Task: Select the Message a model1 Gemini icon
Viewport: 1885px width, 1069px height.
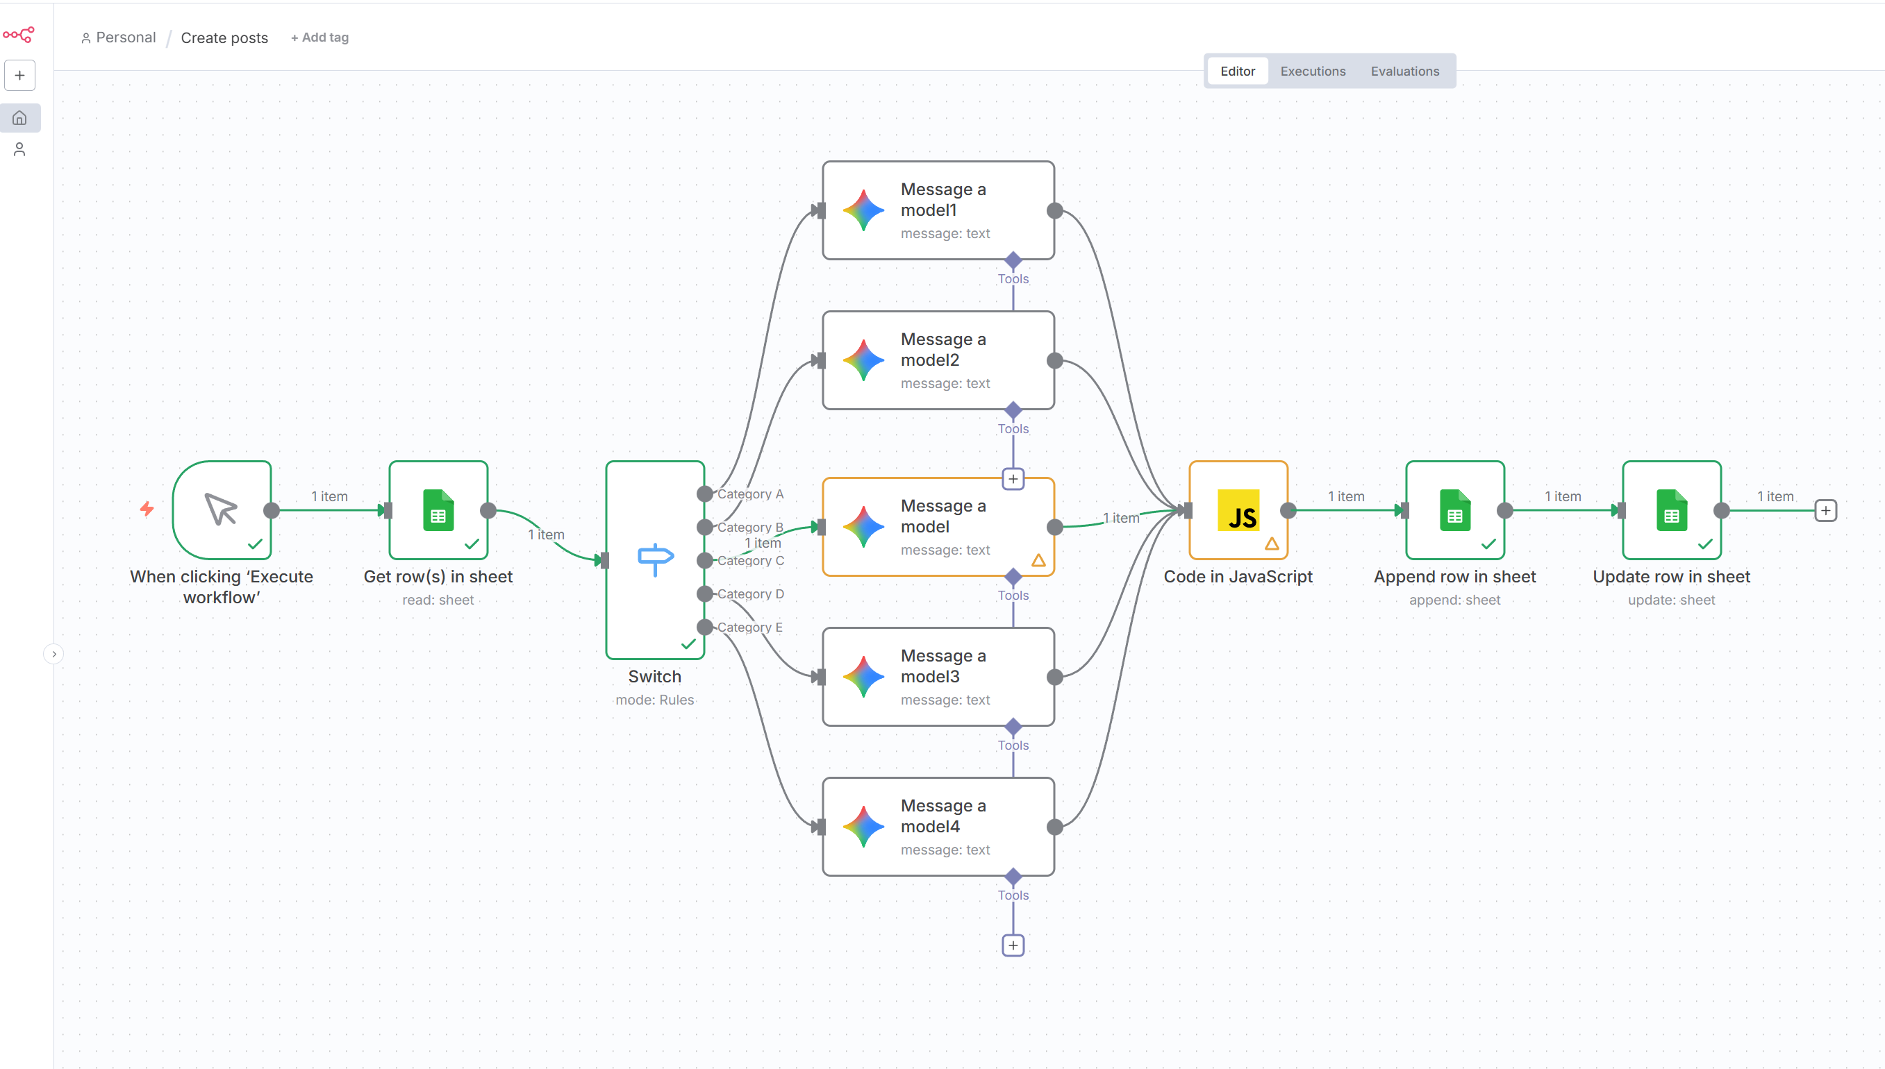Action: point(863,210)
